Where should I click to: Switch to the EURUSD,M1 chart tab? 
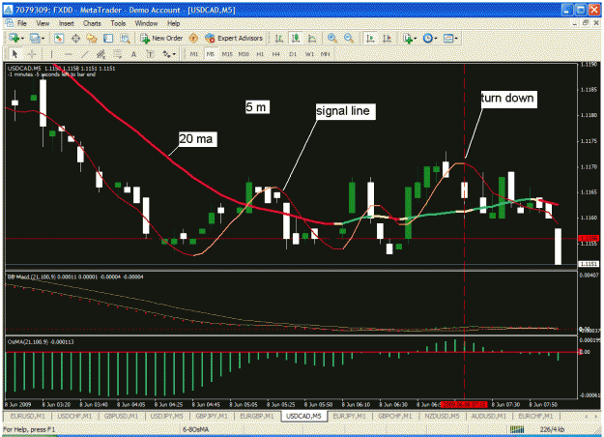tap(28, 416)
